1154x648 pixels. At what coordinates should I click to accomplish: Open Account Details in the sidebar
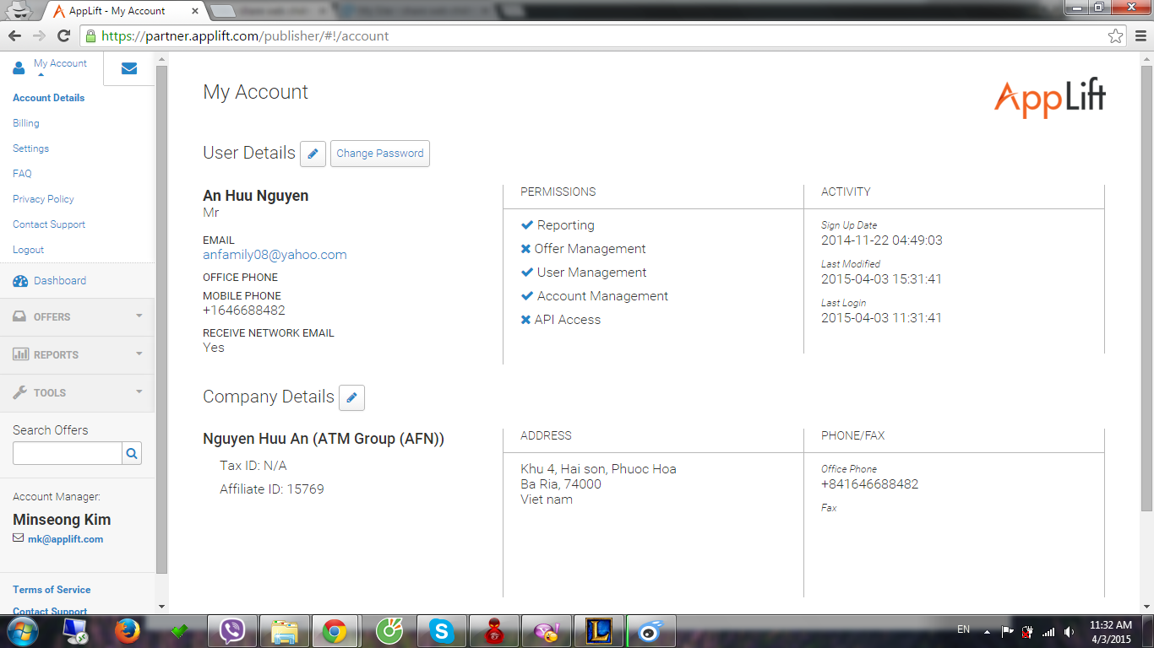pyautogui.click(x=49, y=98)
